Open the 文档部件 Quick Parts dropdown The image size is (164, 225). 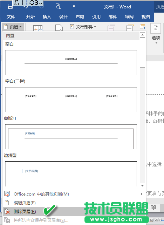(83, 27)
